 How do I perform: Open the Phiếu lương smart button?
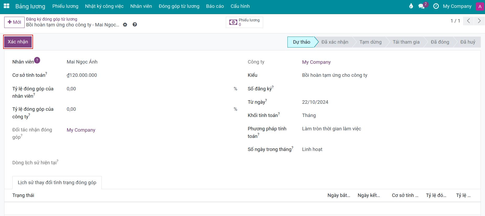[x=244, y=22]
